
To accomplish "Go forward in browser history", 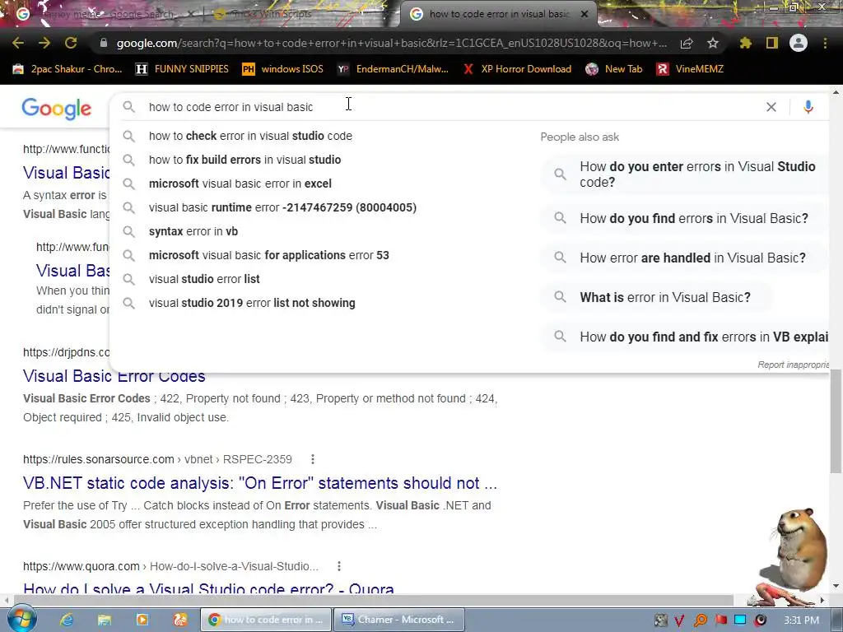I will coord(44,43).
